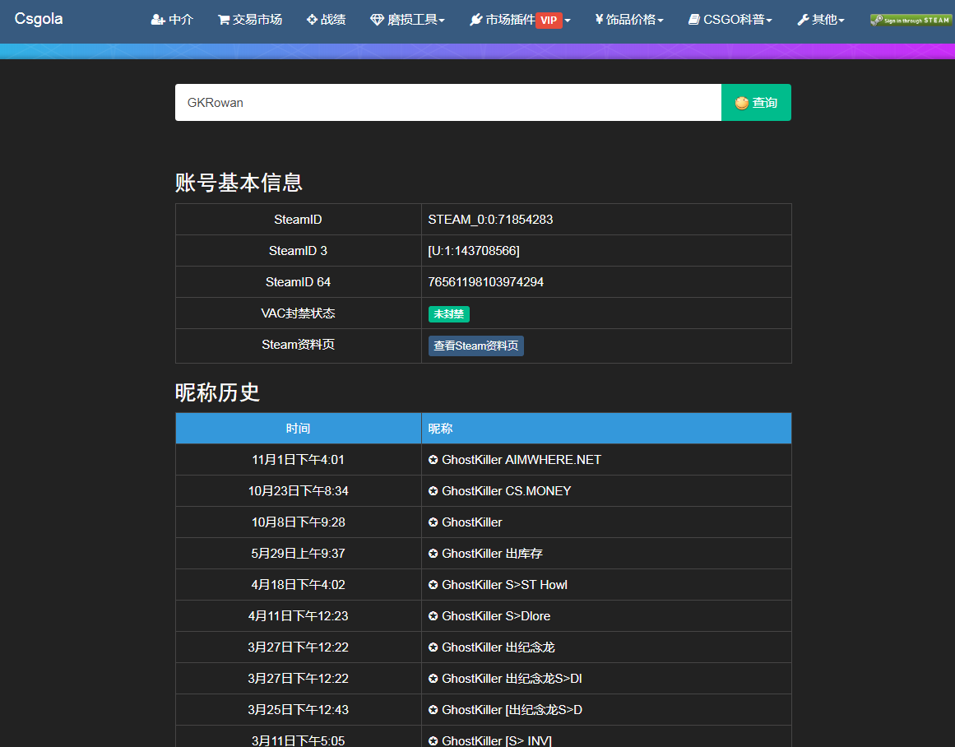
Task: Click the star icon beside GhostKiller S>ST Howl
Action: 433,585
